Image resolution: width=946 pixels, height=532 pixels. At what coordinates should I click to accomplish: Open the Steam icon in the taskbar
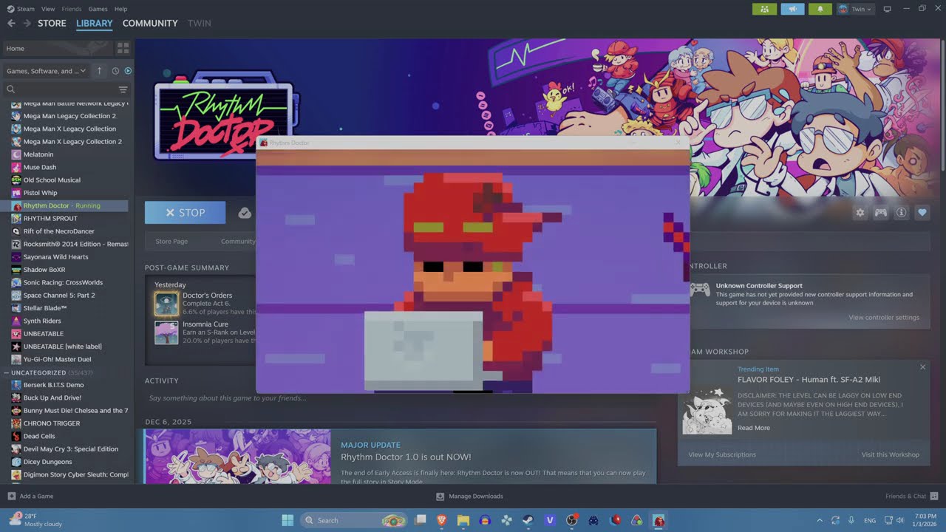(x=528, y=520)
